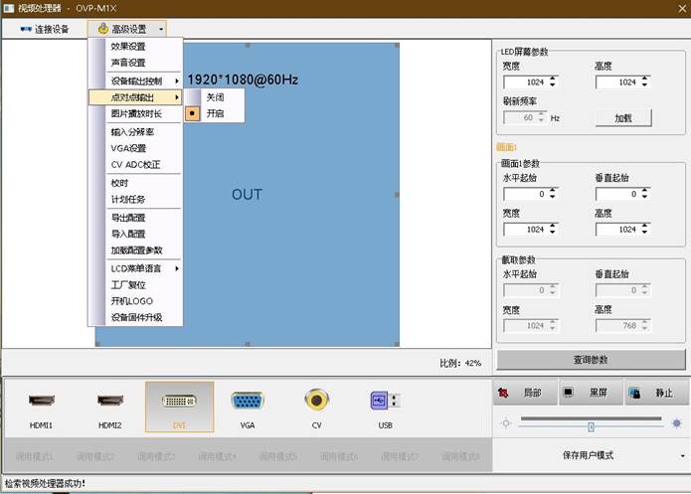Expand the LCD菜单语言 submenu
The height and width of the screenshot is (494, 691).
pyautogui.click(x=135, y=268)
